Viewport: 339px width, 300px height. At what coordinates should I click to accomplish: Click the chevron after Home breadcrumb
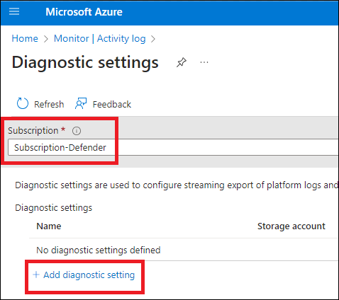(46, 39)
